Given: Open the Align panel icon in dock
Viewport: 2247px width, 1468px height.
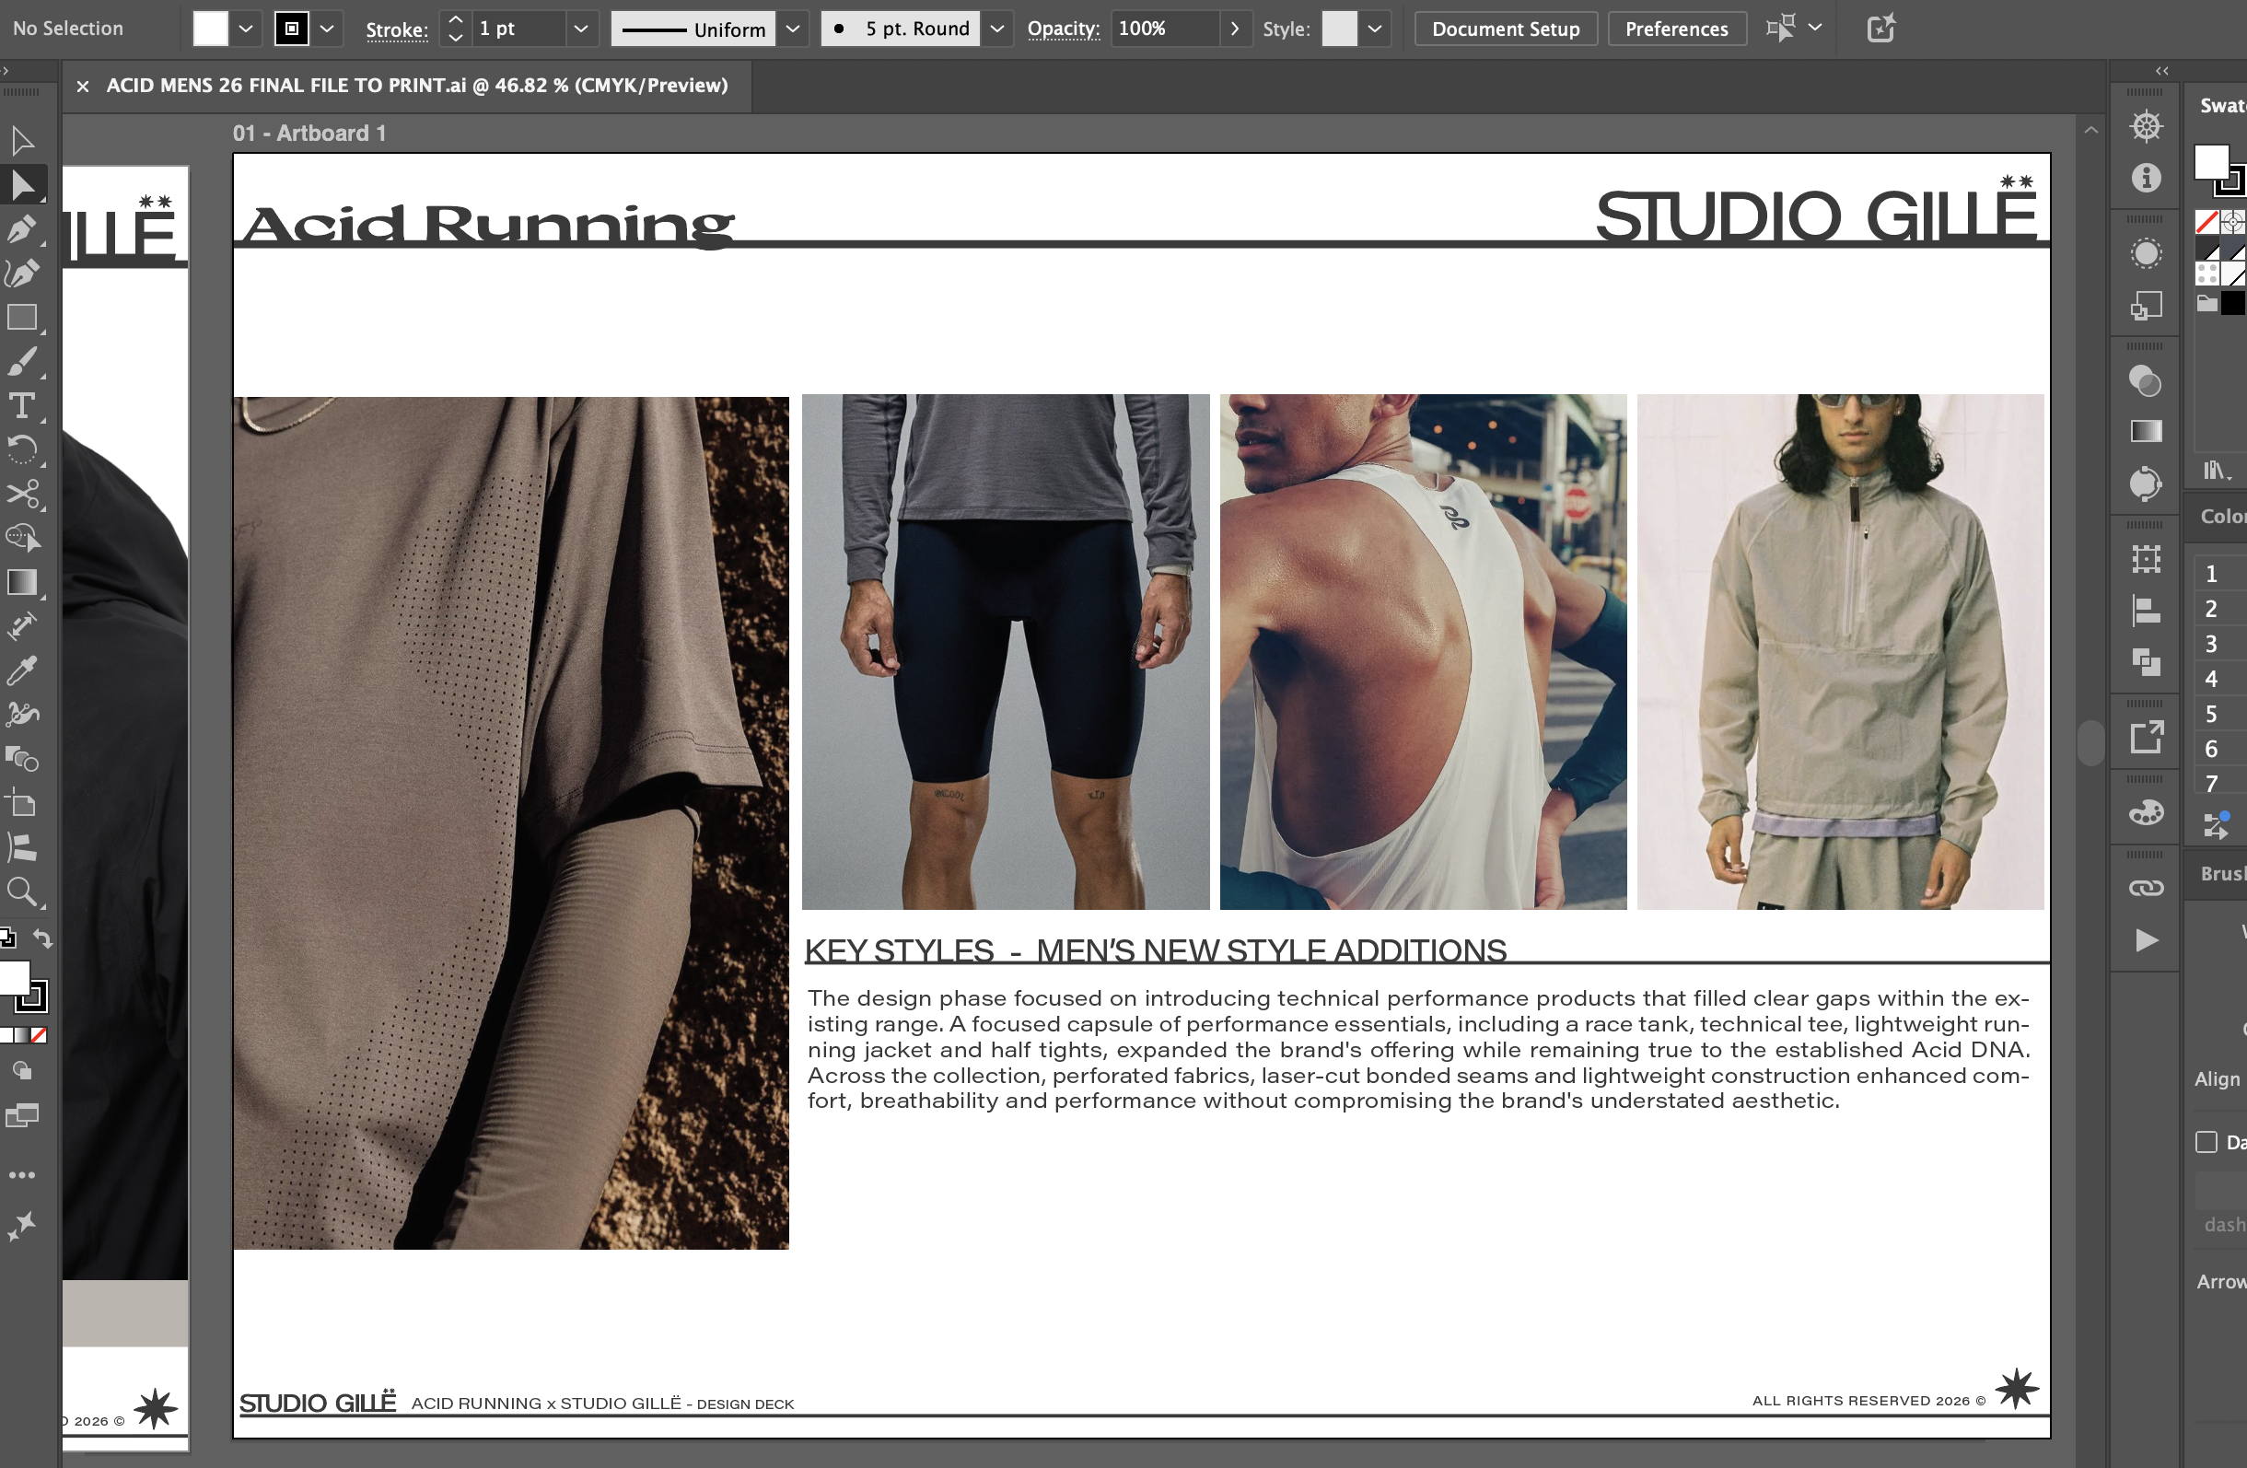Looking at the screenshot, I should click(2146, 611).
